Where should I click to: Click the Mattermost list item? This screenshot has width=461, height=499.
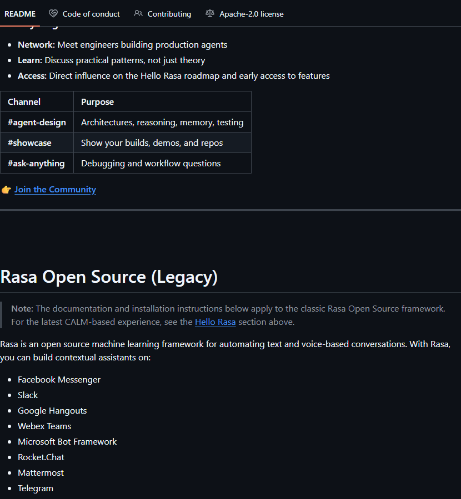pos(41,473)
